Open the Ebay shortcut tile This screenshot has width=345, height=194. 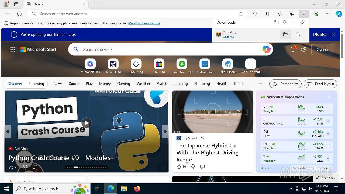coord(159,66)
